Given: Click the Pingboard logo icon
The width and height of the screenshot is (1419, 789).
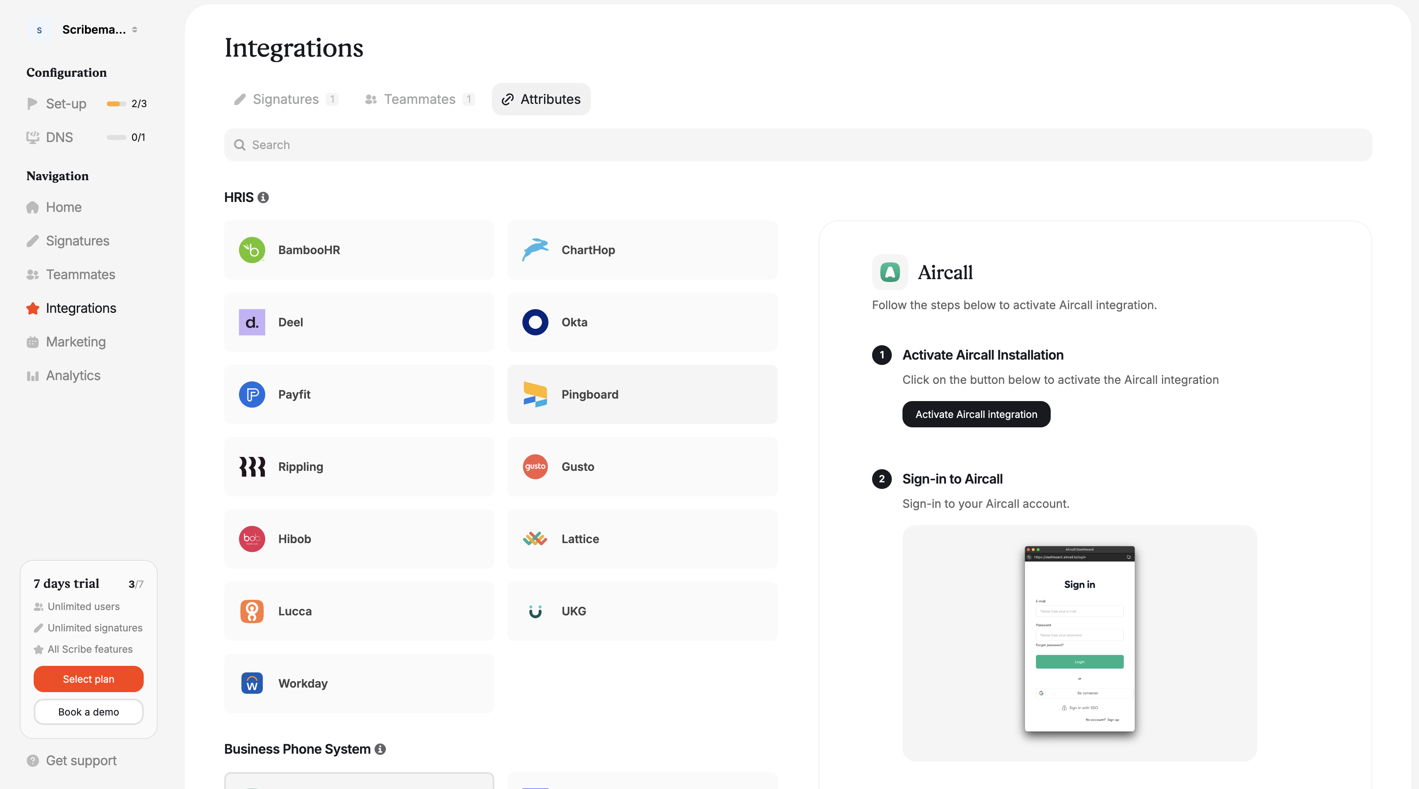Looking at the screenshot, I should [x=535, y=394].
